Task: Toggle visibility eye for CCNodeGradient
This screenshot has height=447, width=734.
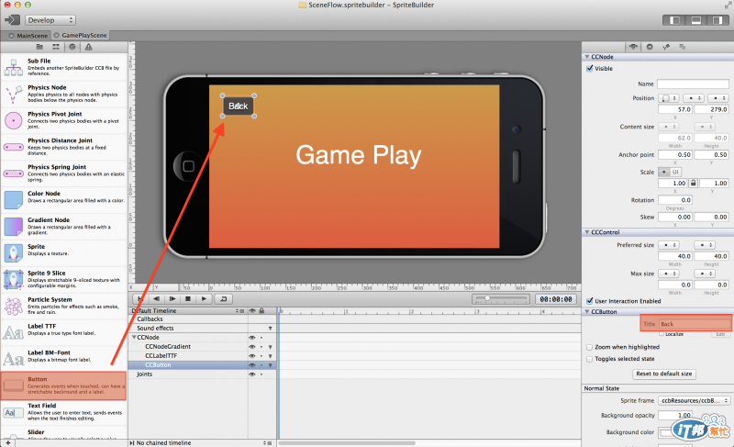Action: [x=251, y=347]
